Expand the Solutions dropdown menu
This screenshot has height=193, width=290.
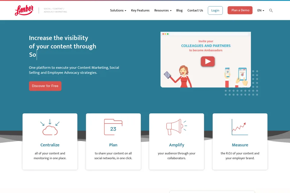pos(118,11)
